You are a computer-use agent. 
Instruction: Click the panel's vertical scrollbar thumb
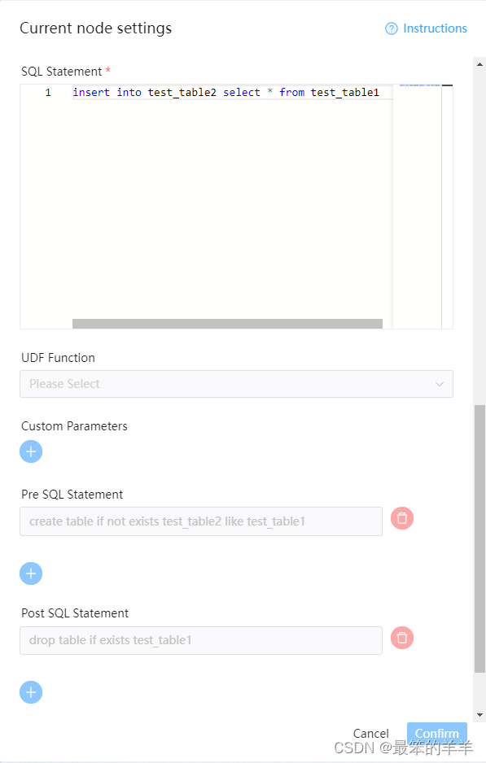tap(479, 538)
